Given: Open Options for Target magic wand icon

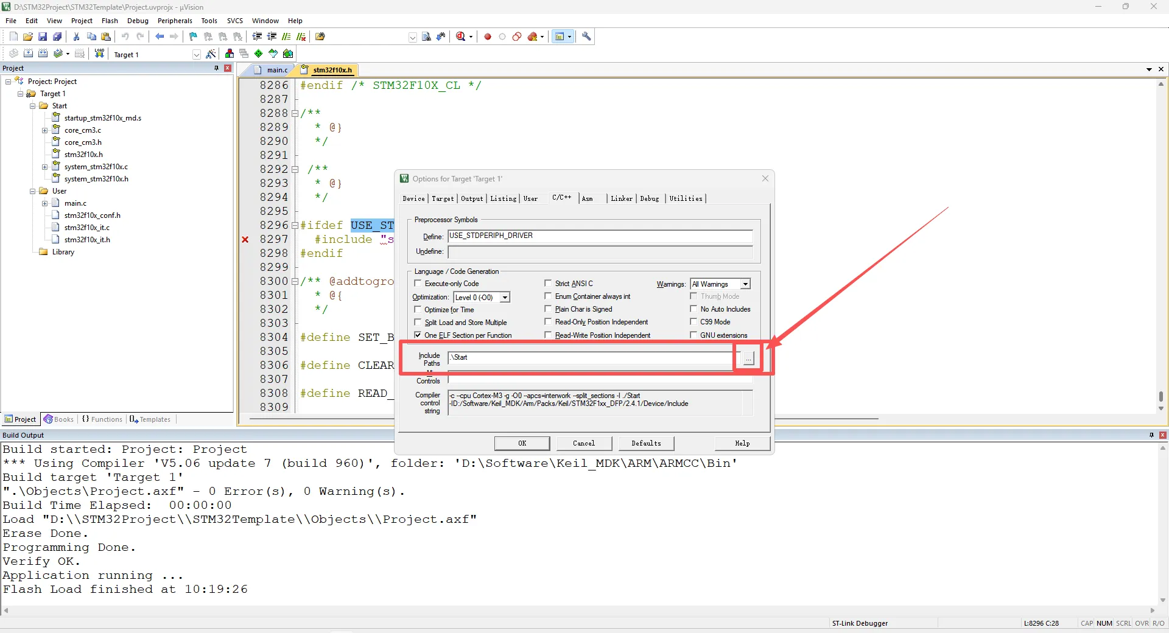Looking at the screenshot, I should point(211,54).
